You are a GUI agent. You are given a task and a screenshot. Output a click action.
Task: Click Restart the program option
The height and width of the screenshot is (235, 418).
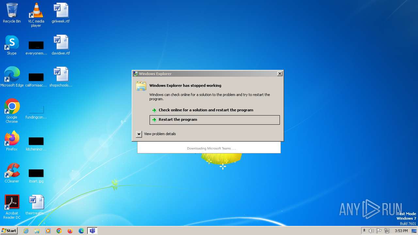[215, 120]
